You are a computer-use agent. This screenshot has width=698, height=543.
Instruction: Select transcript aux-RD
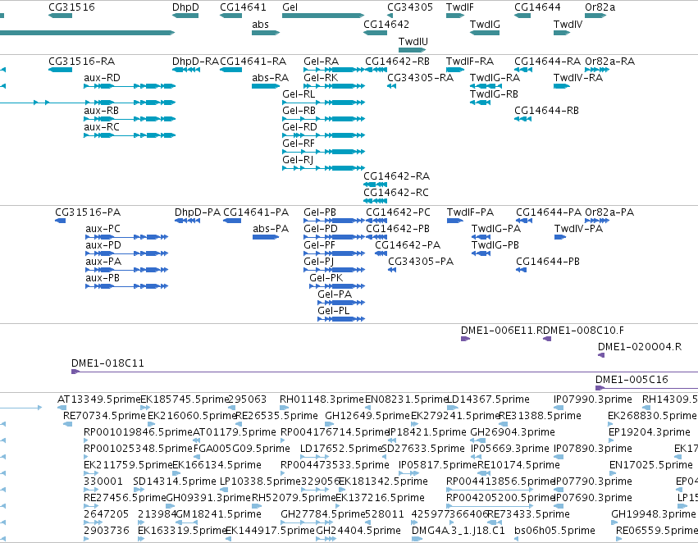[x=130, y=86]
